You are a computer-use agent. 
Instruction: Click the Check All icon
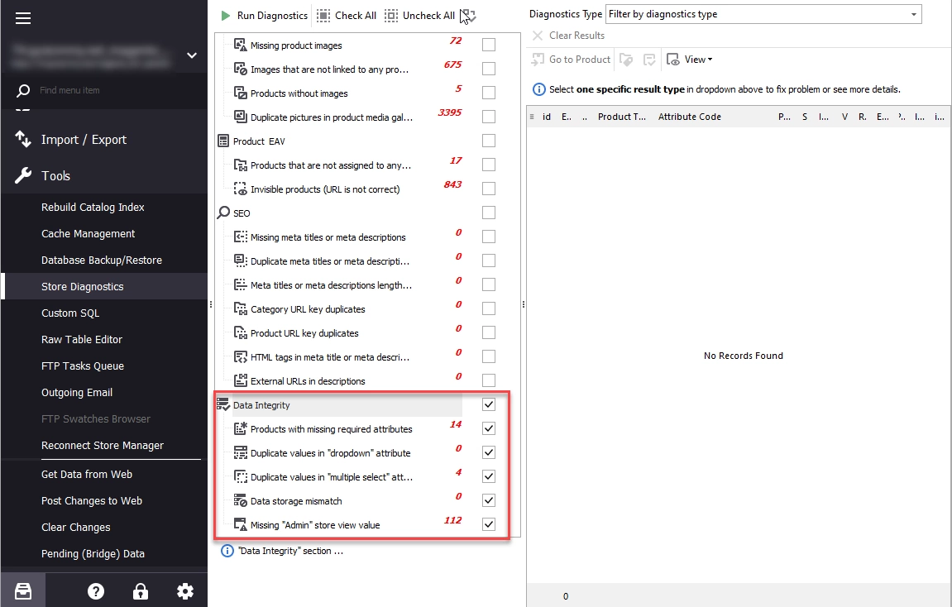pos(323,16)
